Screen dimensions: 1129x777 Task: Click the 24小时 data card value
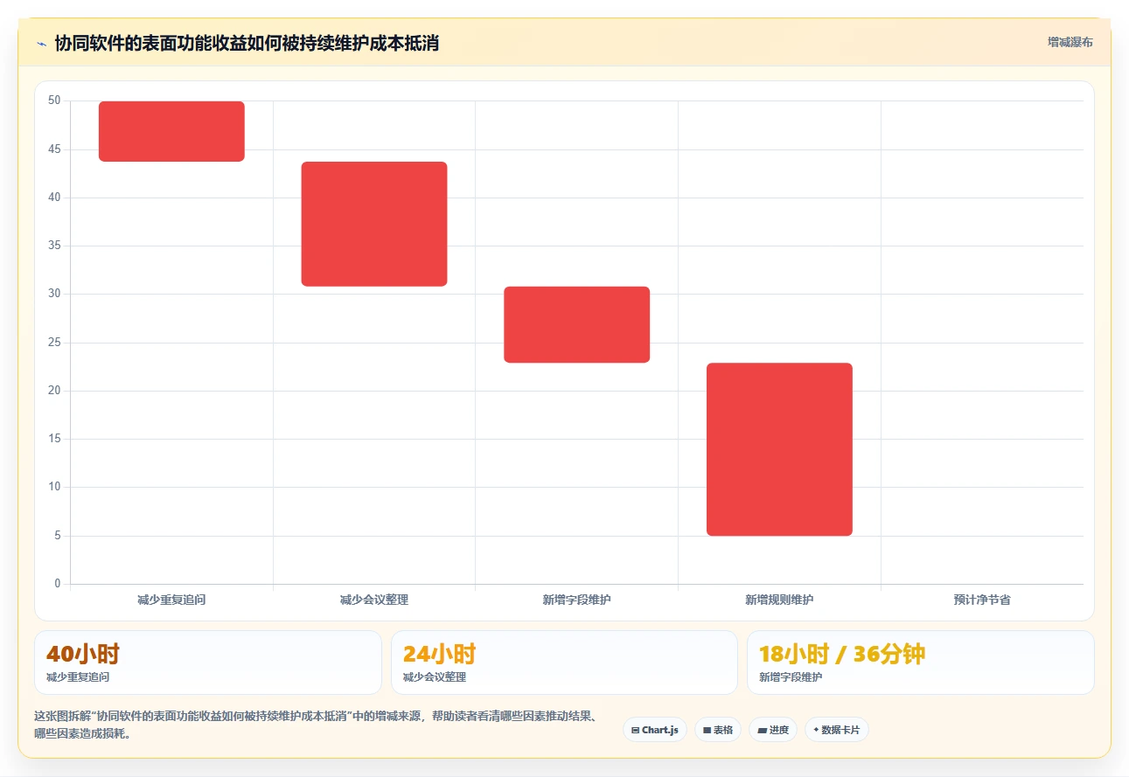pos(439,654)
